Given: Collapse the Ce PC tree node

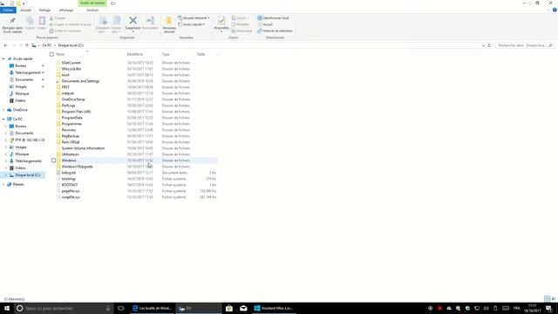Looking at the screenshot, I should coord(3,119).
